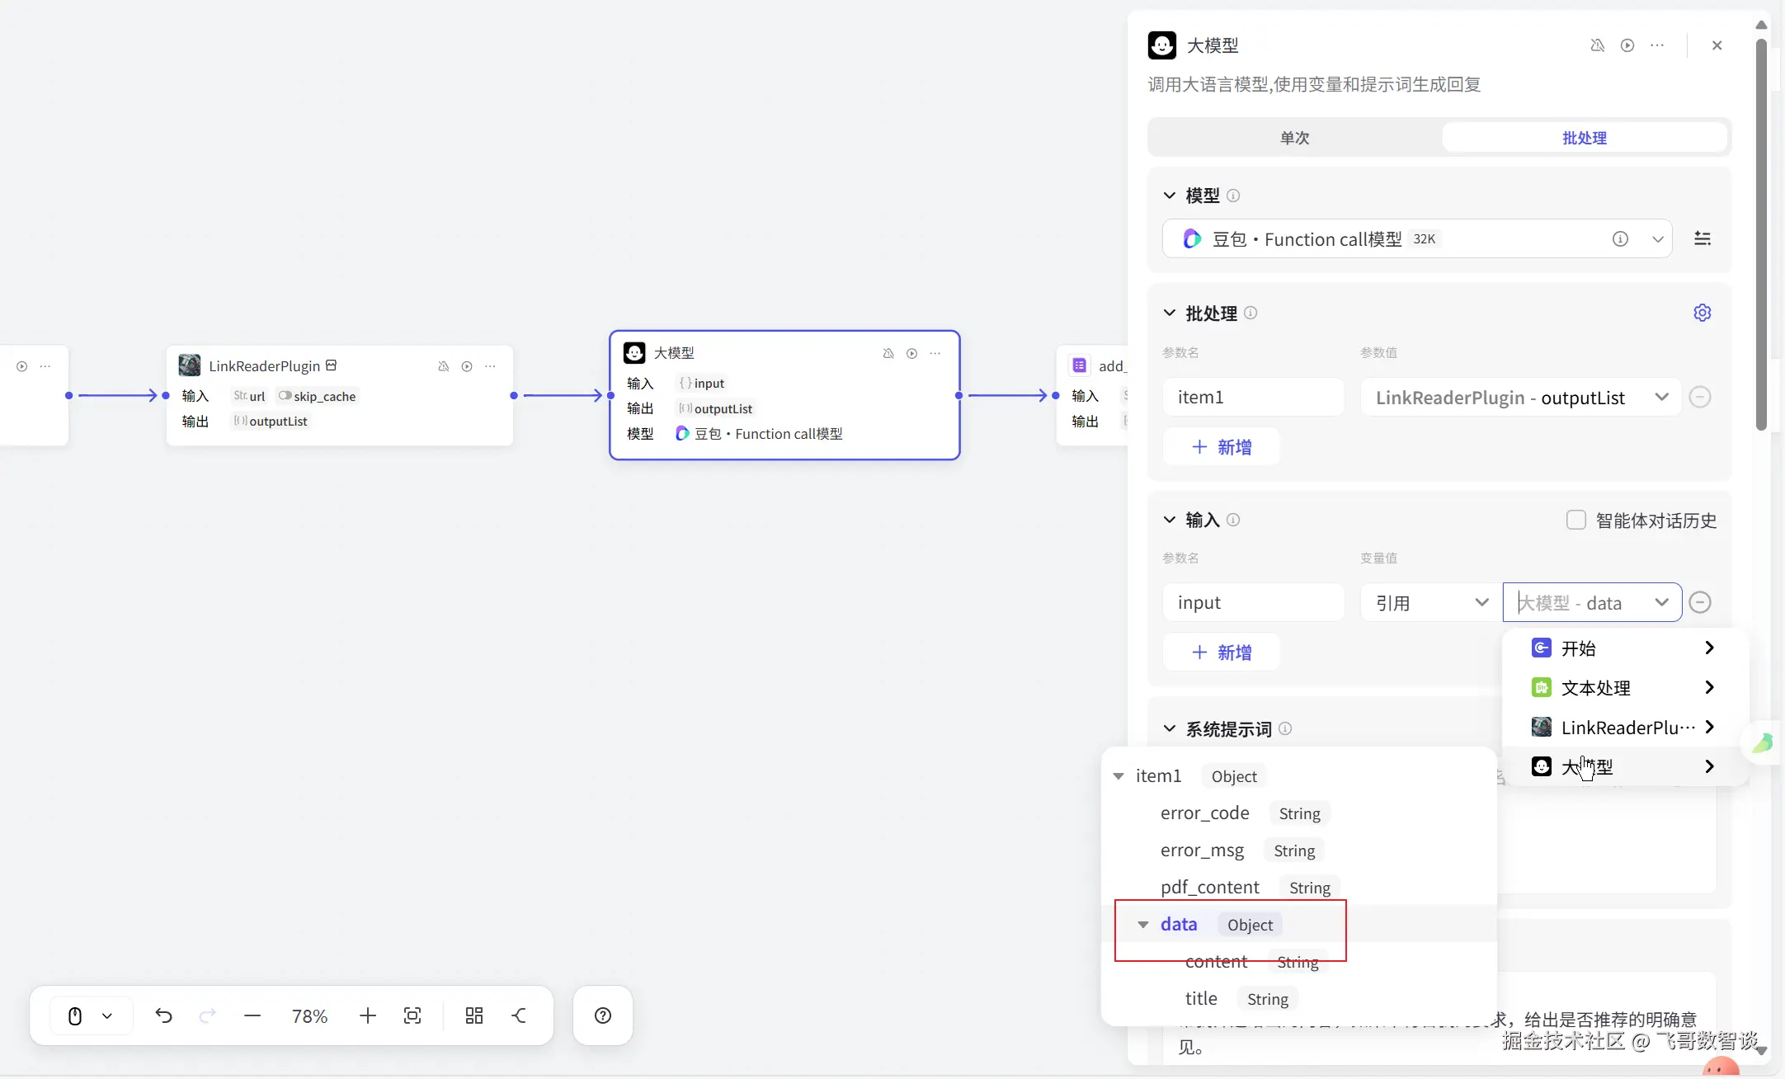Click the undo arrow in bottom toolbar
Image resolution: width=1785 pixels, height=1079 pixels.
(163, 1015)
